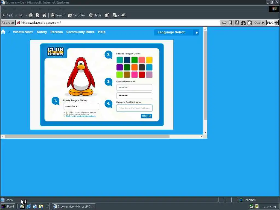Open the What's New? nav link
Image resolution: width=280 pixels, height=210 pixels.
point(23,32)
